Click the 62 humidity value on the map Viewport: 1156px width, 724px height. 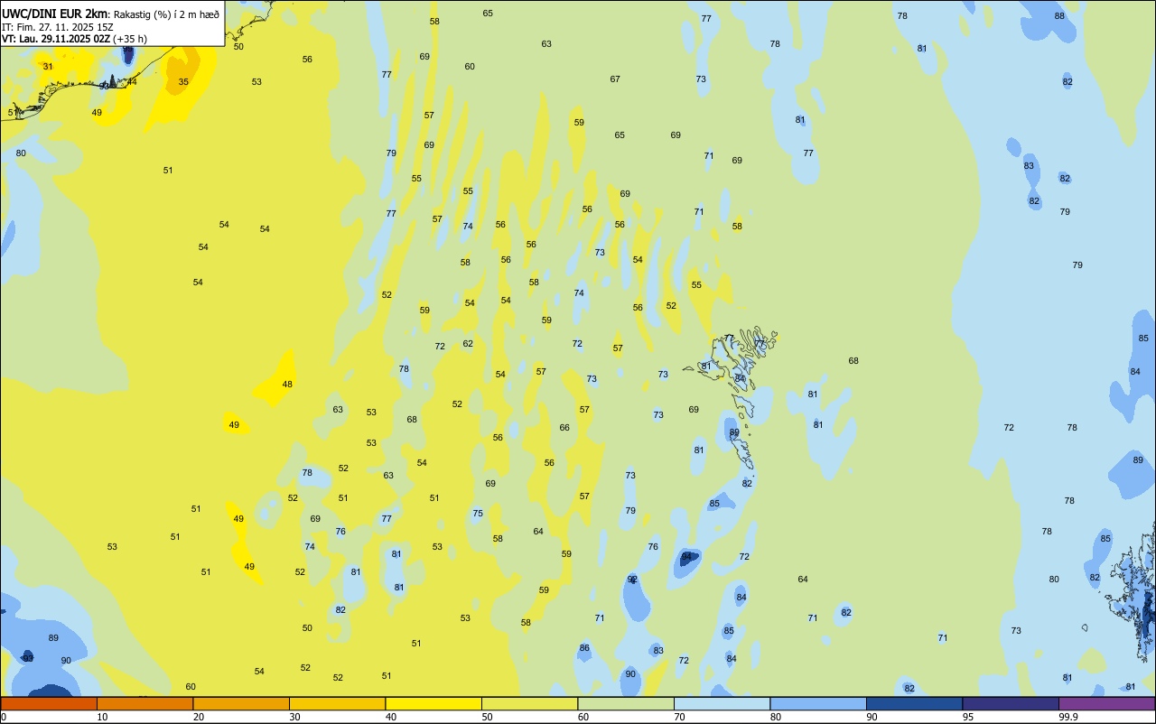pos(468,344)
